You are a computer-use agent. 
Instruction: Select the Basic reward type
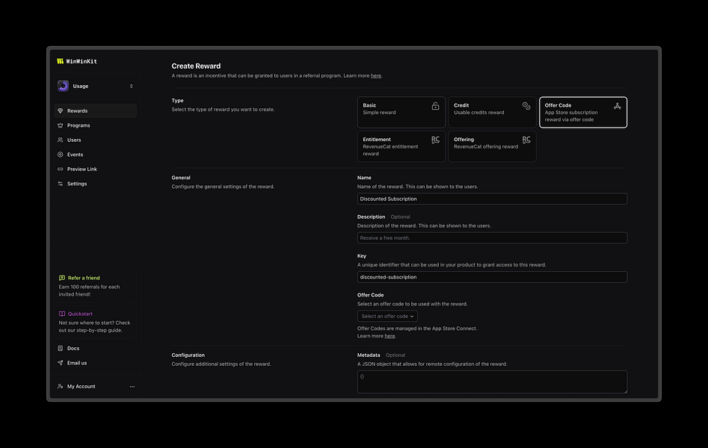tap(401, 112)
